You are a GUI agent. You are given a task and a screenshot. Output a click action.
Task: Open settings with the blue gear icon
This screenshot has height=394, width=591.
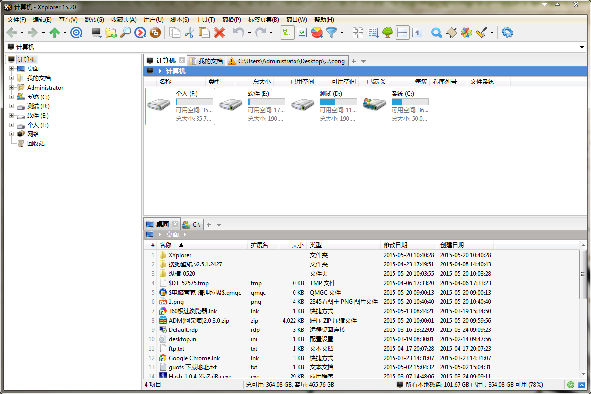pyautogui.click(x=507, y=33)
